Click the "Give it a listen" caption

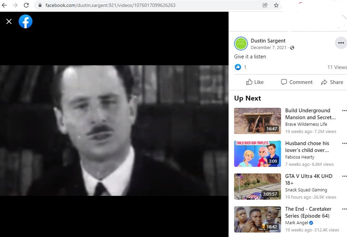point(250,57)
